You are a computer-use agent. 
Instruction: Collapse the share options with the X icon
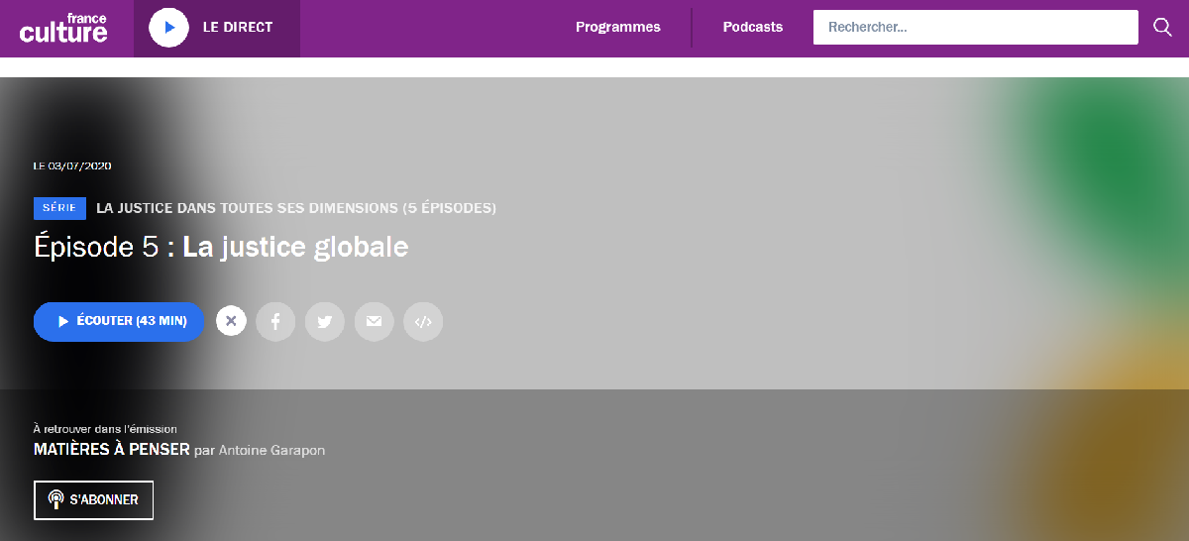(231, 321)
